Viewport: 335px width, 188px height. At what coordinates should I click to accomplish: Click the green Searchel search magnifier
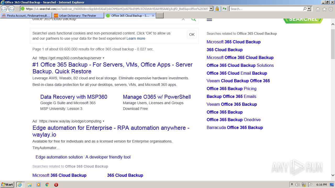point(194,19)
